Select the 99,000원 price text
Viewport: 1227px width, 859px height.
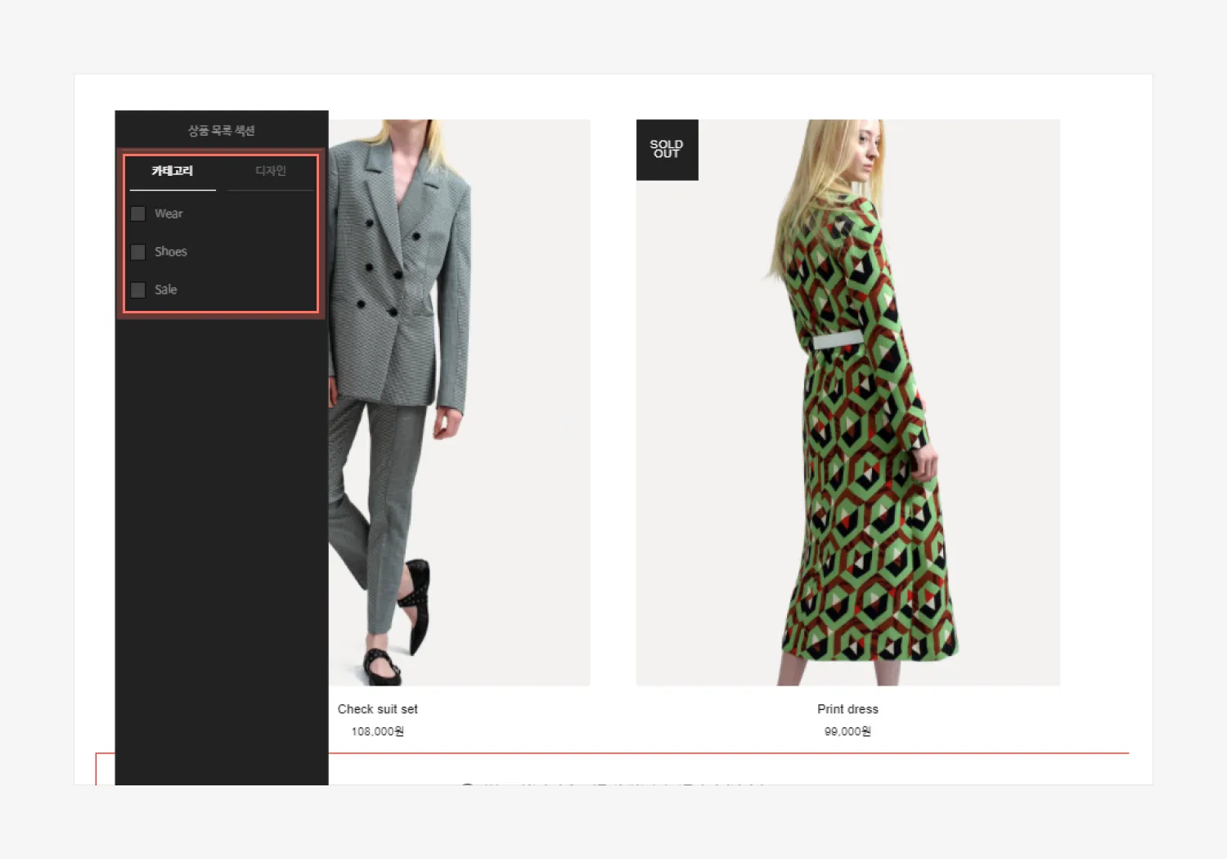tap(847, 731)
